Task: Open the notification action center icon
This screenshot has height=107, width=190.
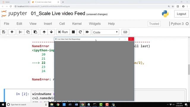Action: (x=186, y=105)
